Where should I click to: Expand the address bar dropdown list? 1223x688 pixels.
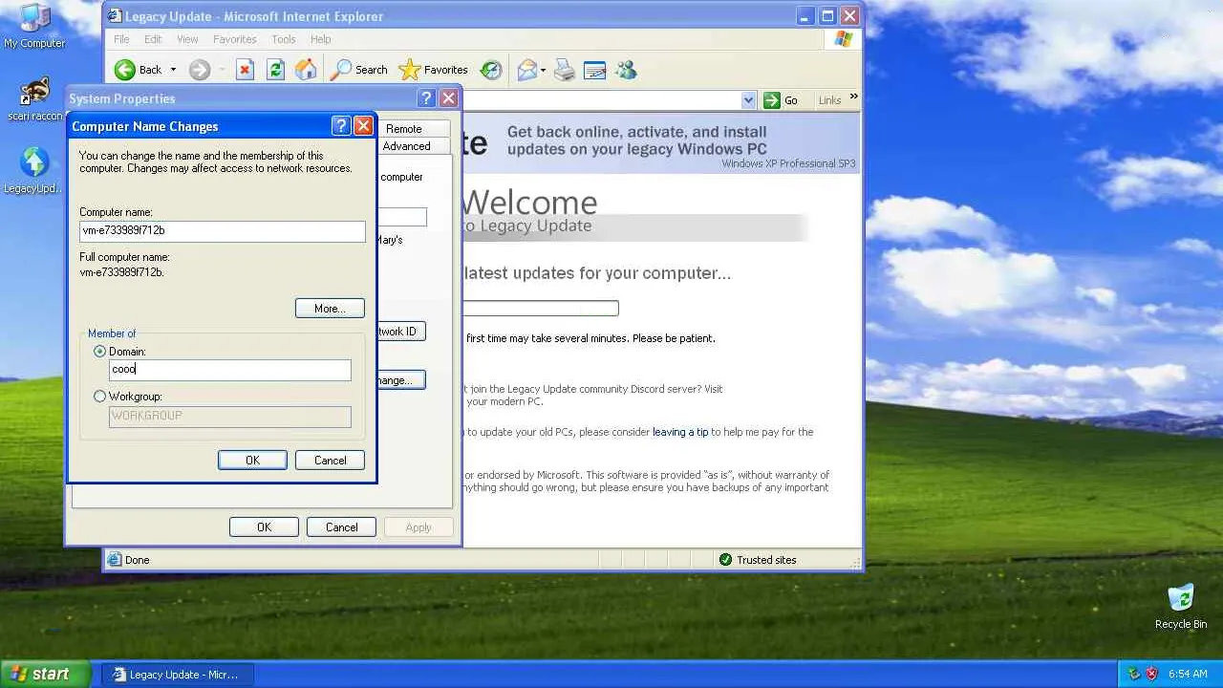pos(748,100)
